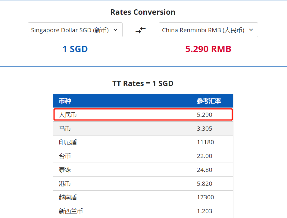Select the 越南盾 rate row

coord(143,197)
